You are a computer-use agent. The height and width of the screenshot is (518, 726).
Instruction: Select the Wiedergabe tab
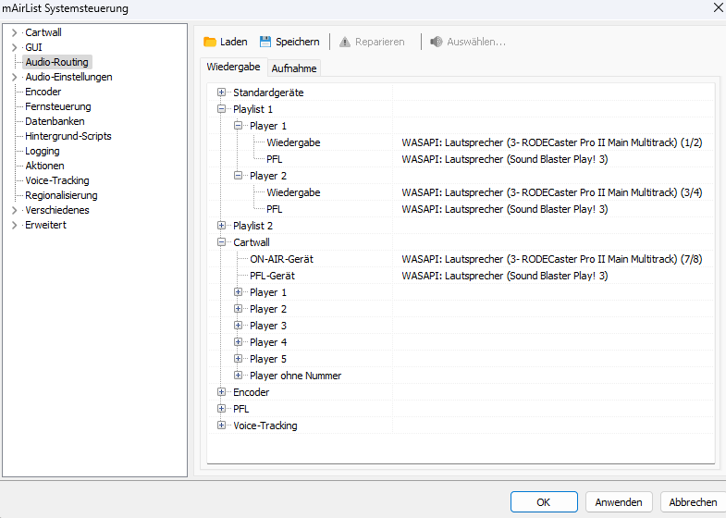pyautogui.click(x=233, y=68)
